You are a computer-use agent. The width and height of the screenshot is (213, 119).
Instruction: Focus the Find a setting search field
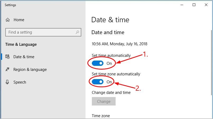pyautogui.click(x=40, y=32)
